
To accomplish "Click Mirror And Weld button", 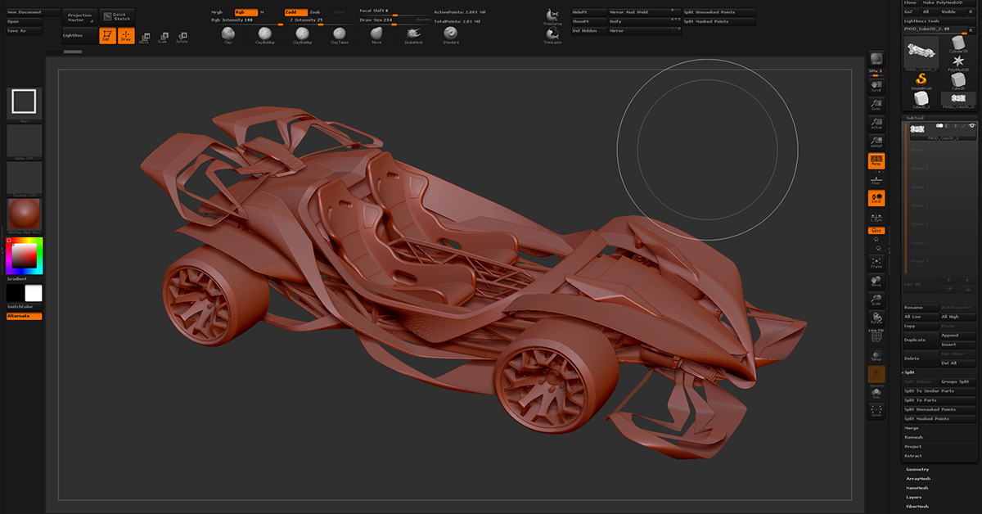I will [644, 12].
